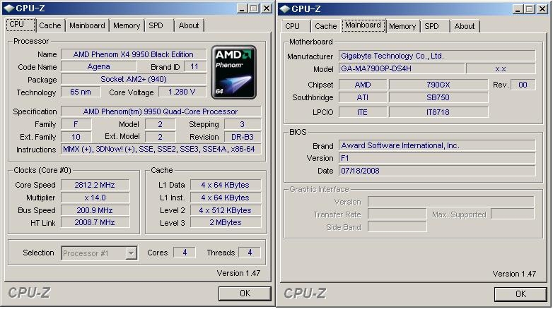Click the chipset Rev. value 00

pyautogui.click(x=523, y=85)
